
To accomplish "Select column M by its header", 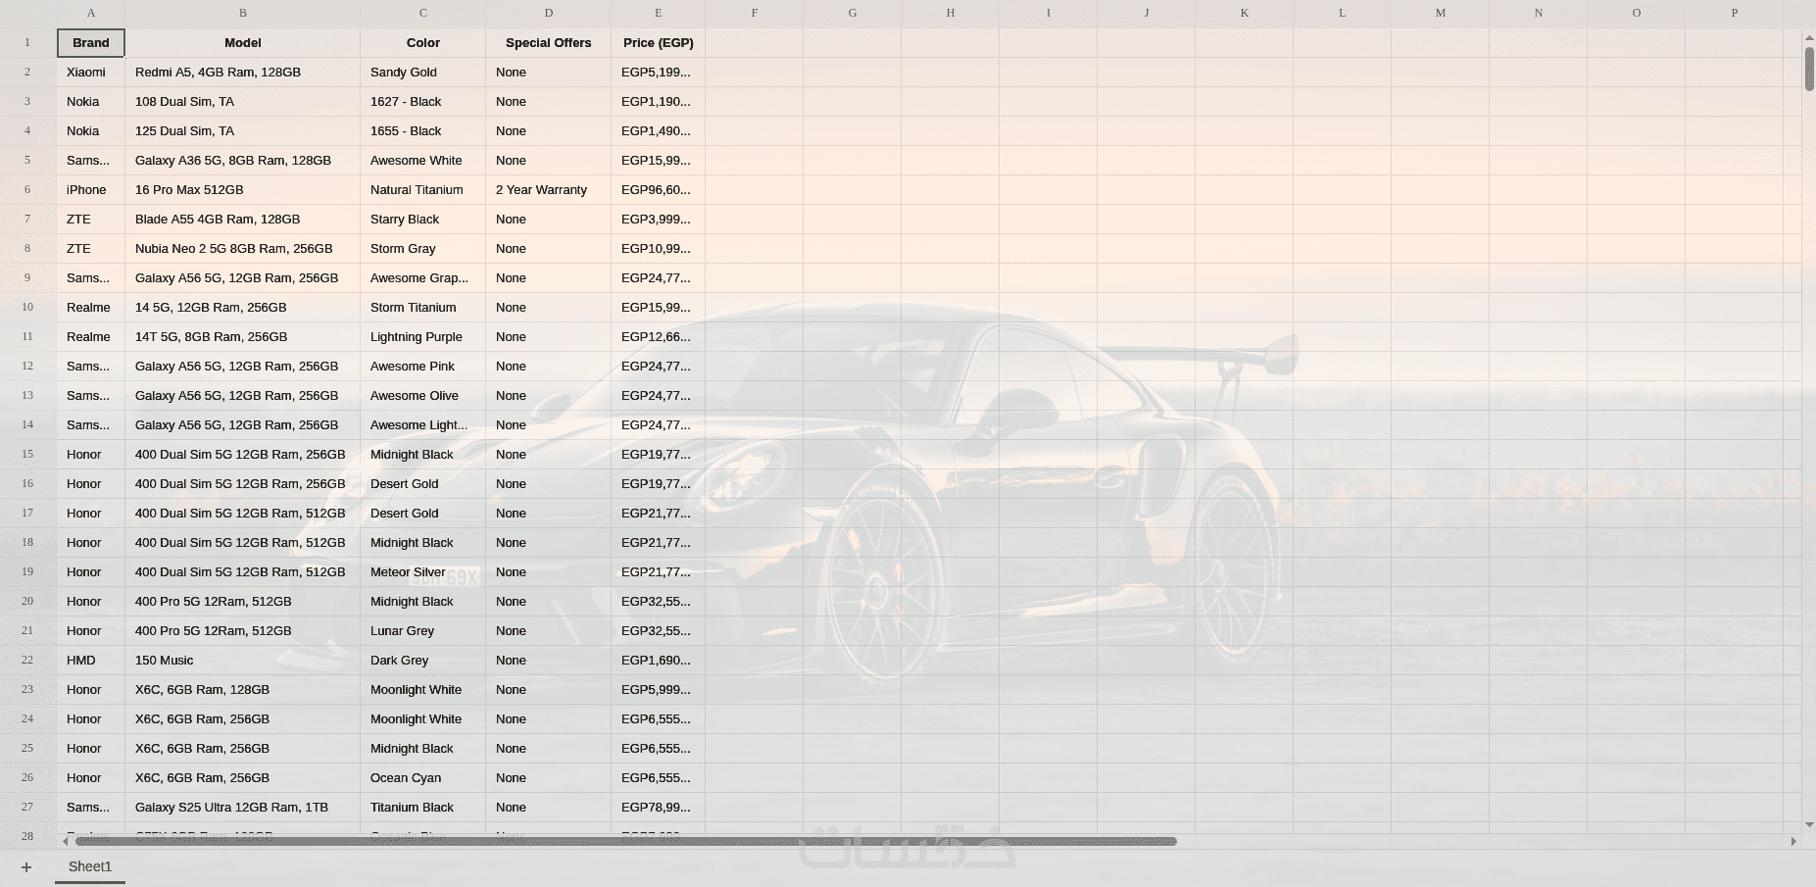I will tap(1441, 13).
